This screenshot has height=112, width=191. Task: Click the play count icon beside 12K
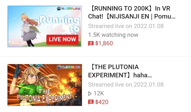[90, 93]
